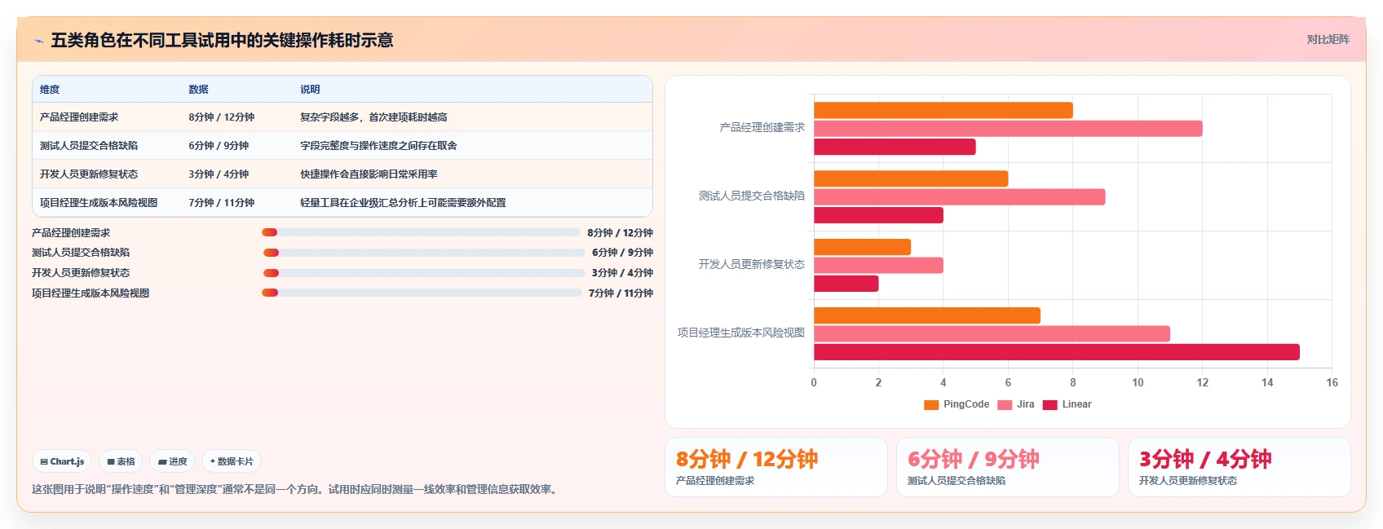Click the 说明 table column header
This screenshot has width=1383, height=529.
pyautogui.click(x=310, y=90)
